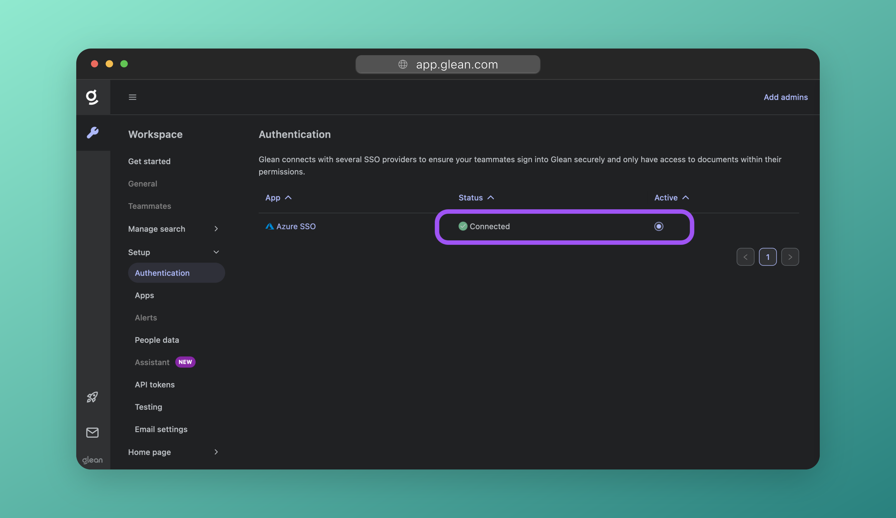This screenshot has height=518, width=896.
Task: Click the rocket icon in sidebar
Action: coord(92,397)
